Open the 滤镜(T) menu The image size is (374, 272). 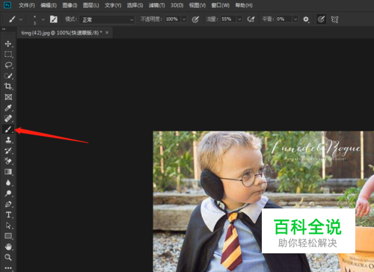(x=156, y=5)
